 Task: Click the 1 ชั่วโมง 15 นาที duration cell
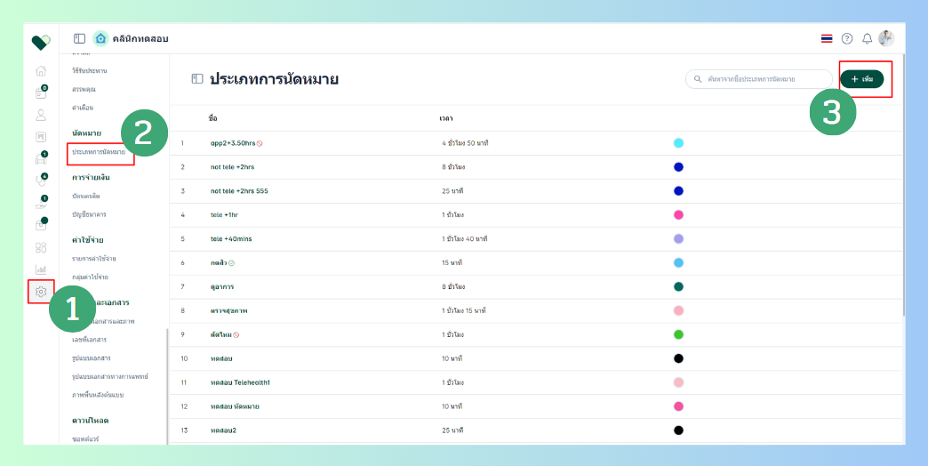click(464, 310)
